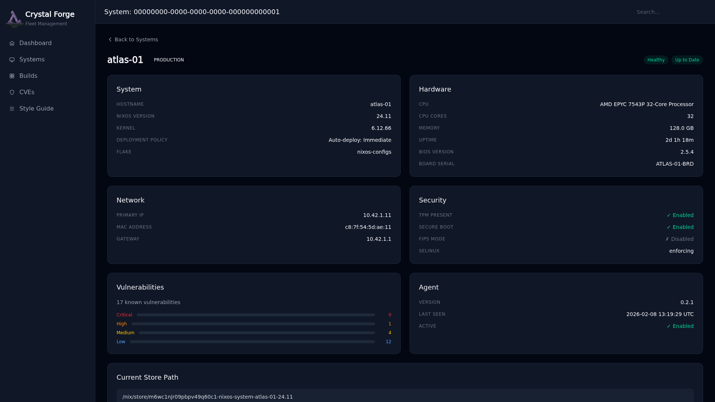
Task: Click the Style Guide list icon
Action: coord(12,109)
